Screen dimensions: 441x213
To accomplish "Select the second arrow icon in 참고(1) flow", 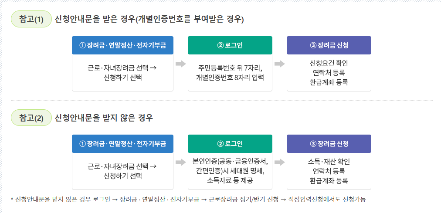I will pos(280,64).
